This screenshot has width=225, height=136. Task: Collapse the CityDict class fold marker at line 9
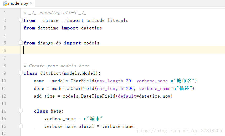click(21, 73)
